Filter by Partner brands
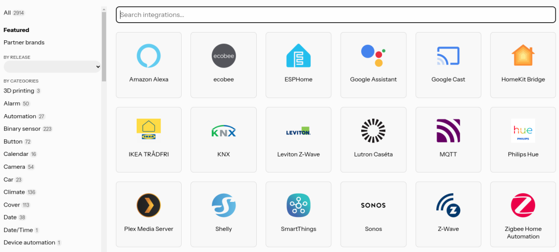 tap(24, 42)
